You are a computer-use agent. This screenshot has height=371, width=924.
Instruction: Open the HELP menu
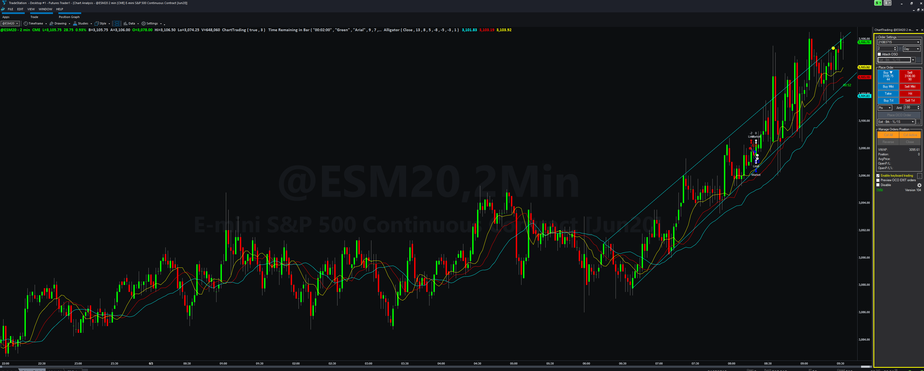coord(59,9)
